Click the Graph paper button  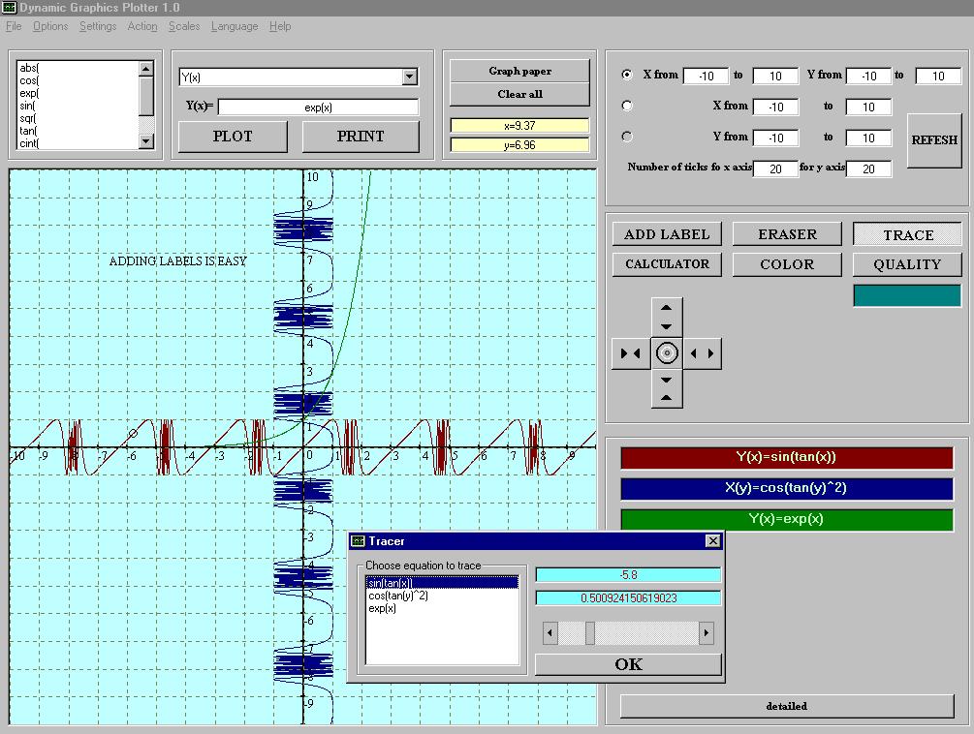tap(519, 71)
